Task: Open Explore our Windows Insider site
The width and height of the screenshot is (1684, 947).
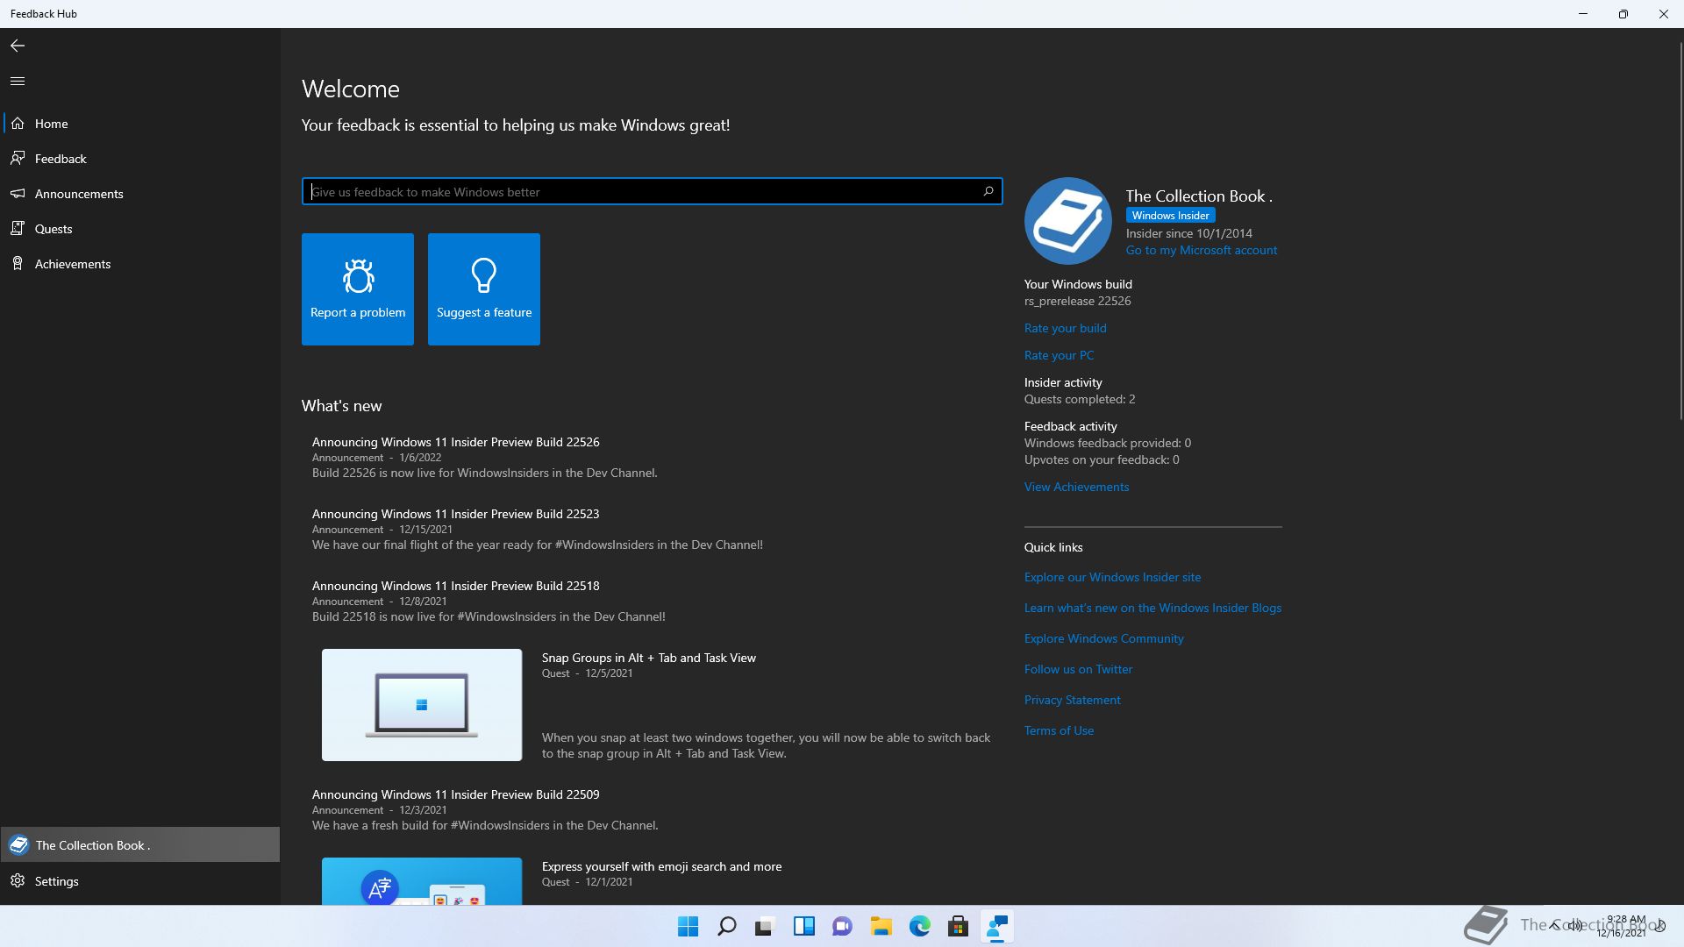Action: pyautogui.click(x=1113, y=577)
